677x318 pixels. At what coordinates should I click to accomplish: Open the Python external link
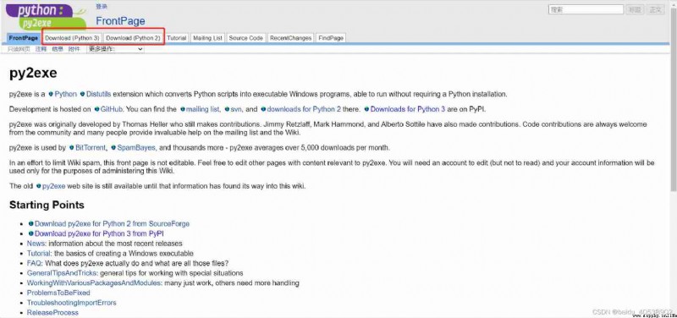[66, 94]
